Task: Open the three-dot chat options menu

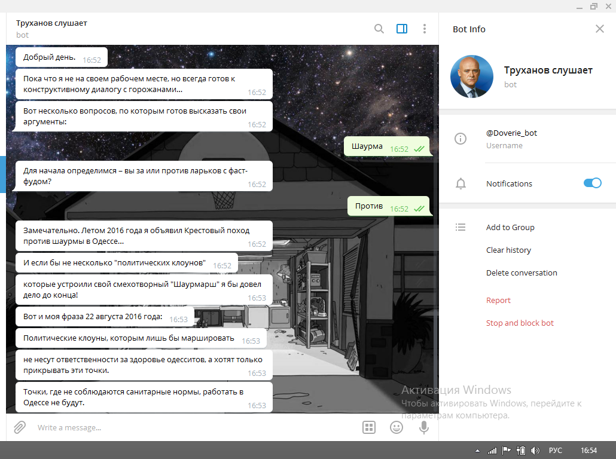Action: pos(425,29)
